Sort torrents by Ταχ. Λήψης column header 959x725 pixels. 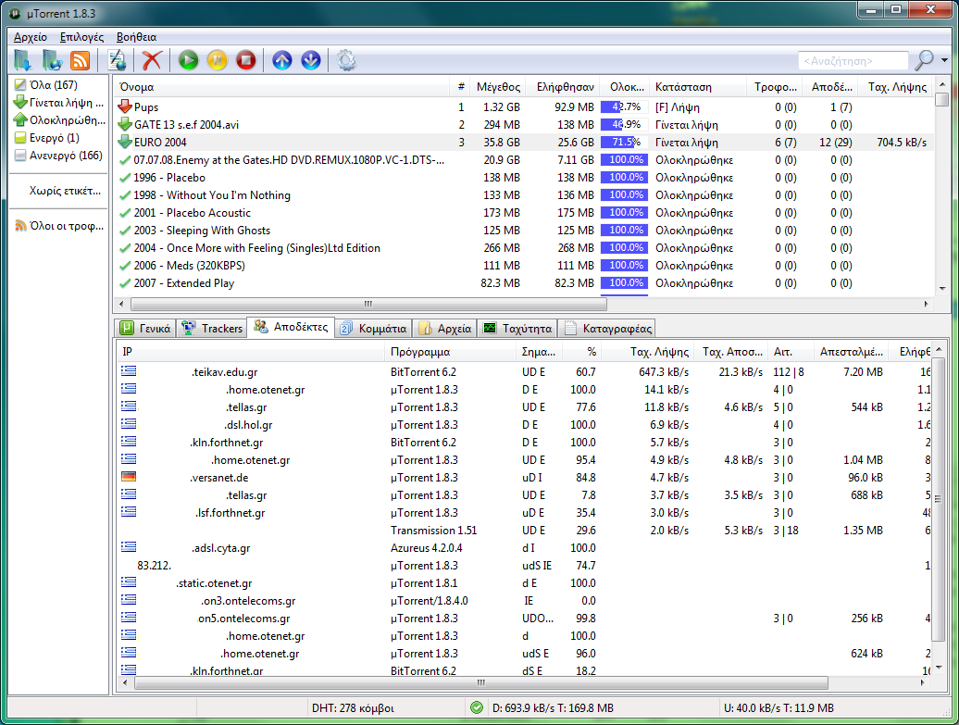point(897,87)
